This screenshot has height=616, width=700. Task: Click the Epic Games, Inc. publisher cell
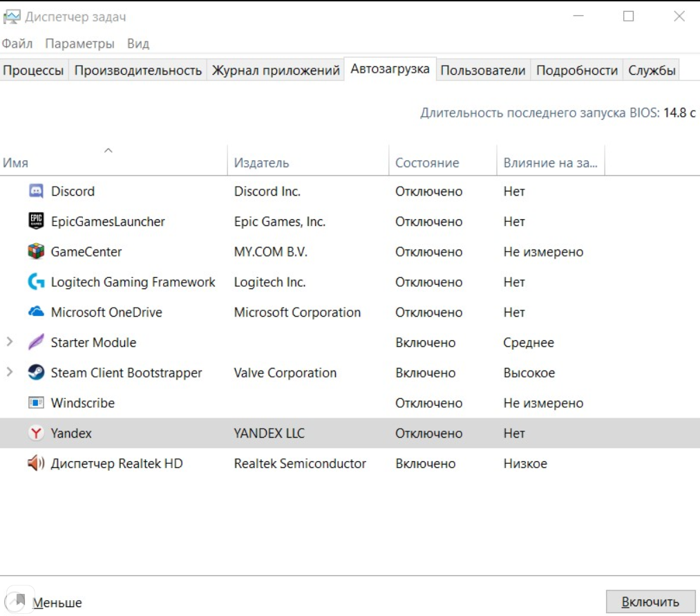pyautogui.click(x=279, y=221)
